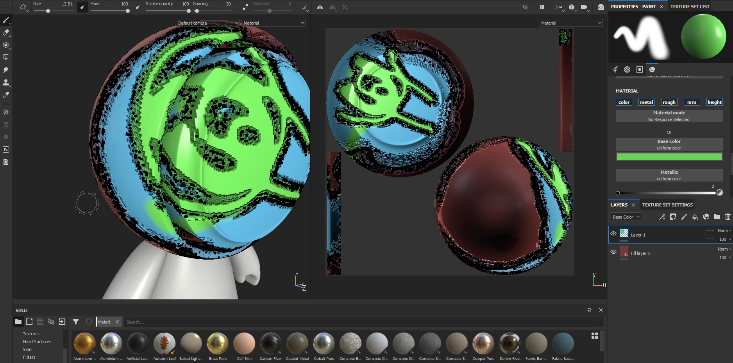Select Hard Surfaces category in the shelf
Image resolution: width=733 pixels, height=363 pixels.
[x=37, y=342]
